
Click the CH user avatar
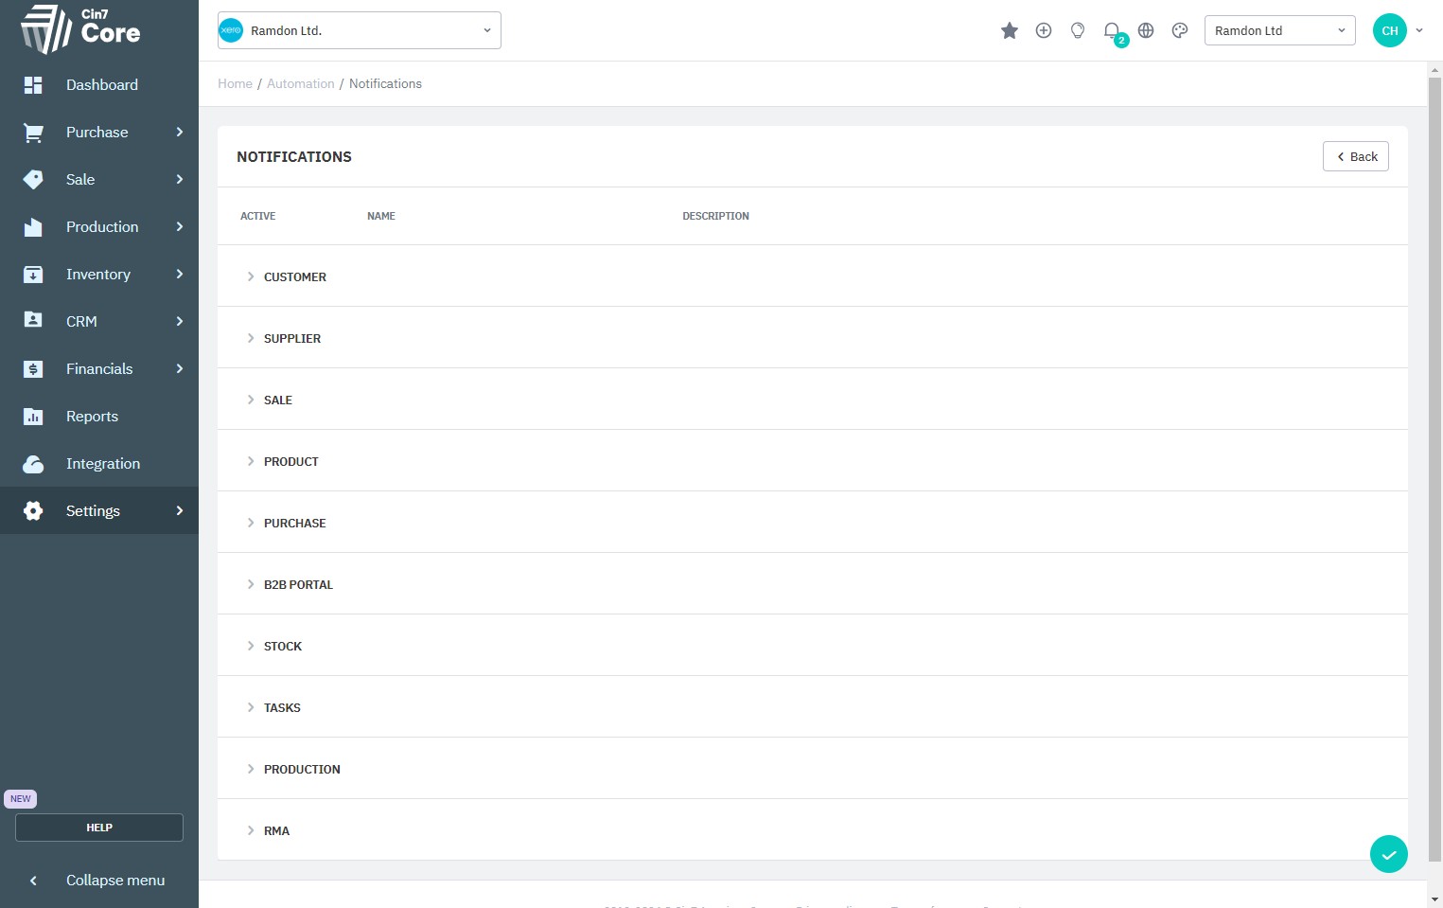pos(1389,31)
